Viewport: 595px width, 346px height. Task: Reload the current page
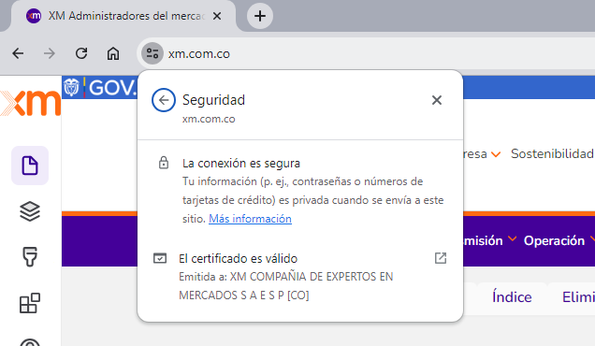pyautogui.click(x=81, y=53)
